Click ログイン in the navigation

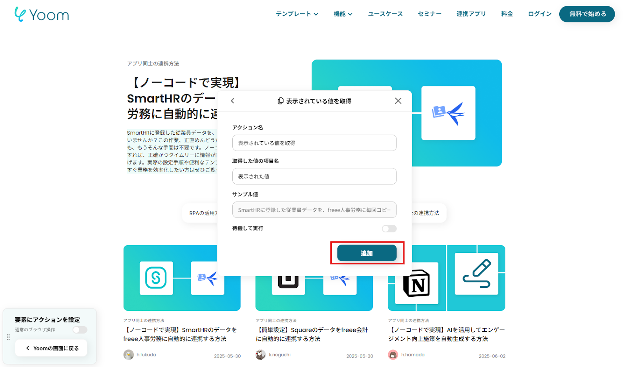(540, 14)
